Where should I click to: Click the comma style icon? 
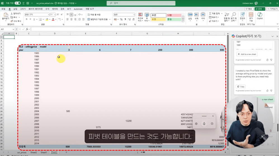click(125, 19)
